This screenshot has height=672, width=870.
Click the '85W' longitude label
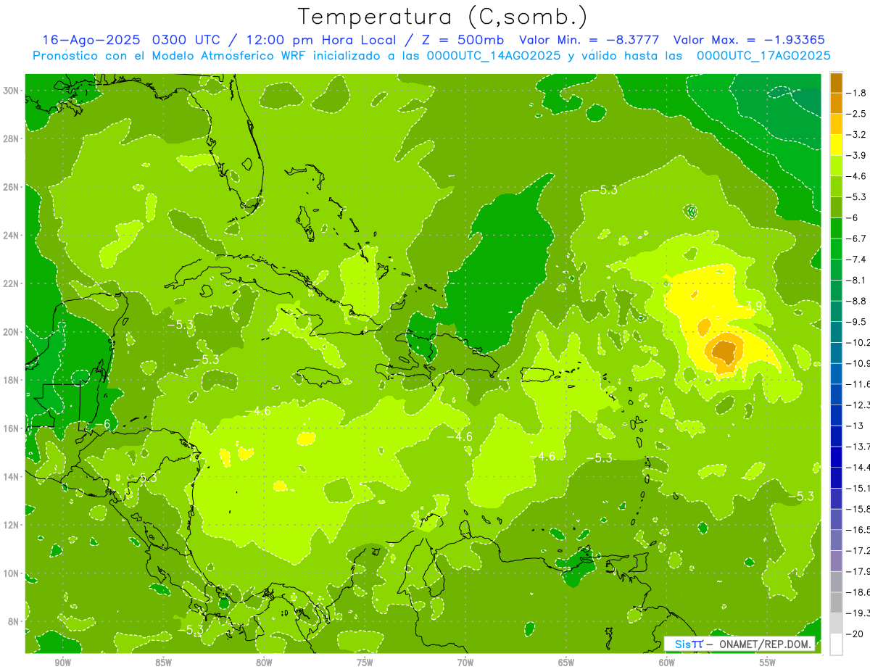pos(163,663)
